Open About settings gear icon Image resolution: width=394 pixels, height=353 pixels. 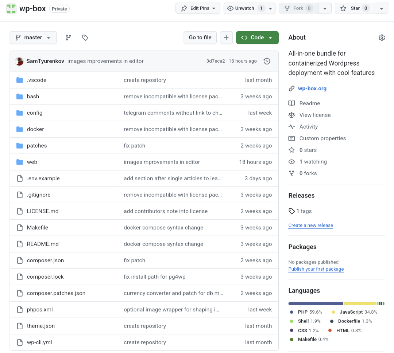382,38
